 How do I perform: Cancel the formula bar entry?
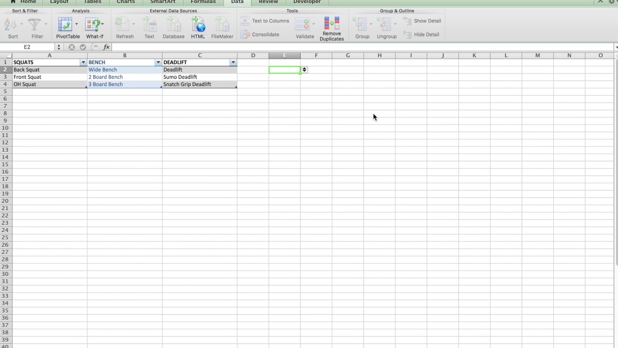[x=71, y=47]
